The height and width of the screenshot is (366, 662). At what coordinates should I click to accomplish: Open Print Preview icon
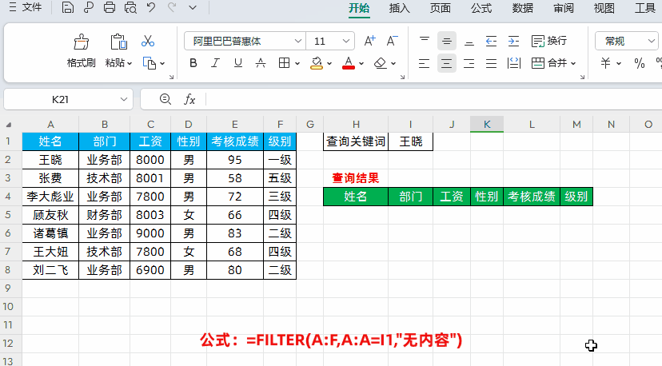(130, 8)
